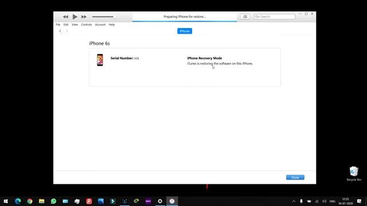Click the 'Serial Number: n/a' text
367x206 pixels.
point(124,58)
